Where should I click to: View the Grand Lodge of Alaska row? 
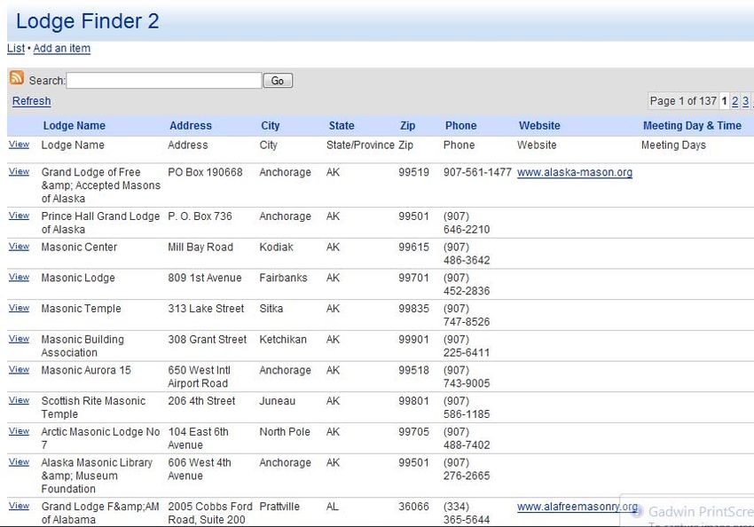pos(19,171)
